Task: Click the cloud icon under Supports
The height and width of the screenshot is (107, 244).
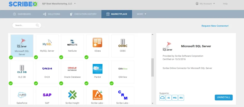Action: point(162,98)
